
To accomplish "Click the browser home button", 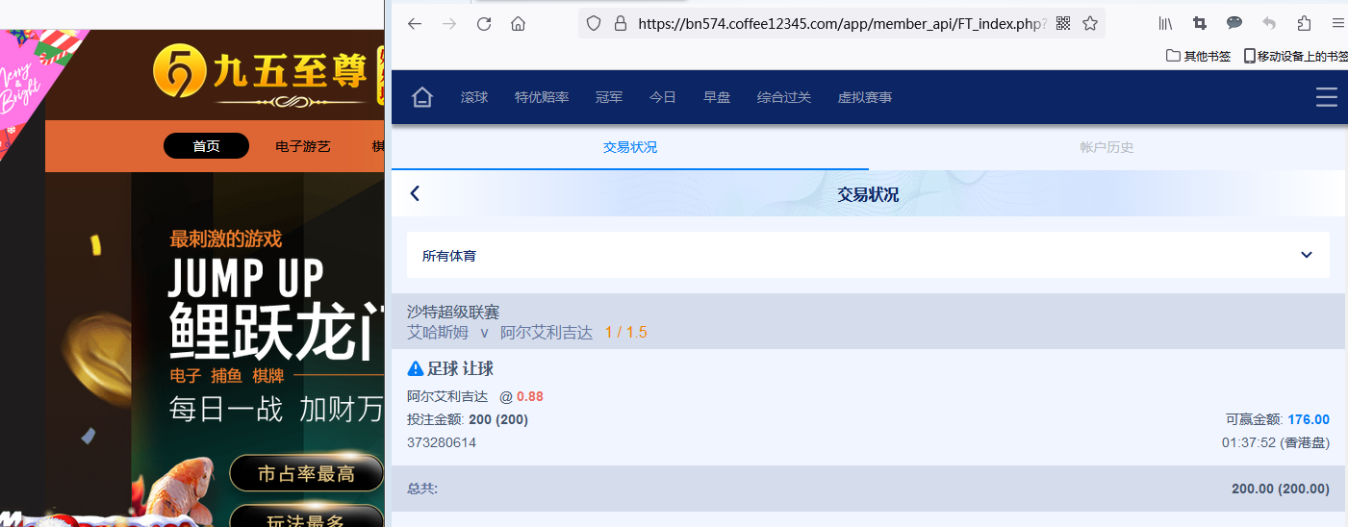I will 518,24.
